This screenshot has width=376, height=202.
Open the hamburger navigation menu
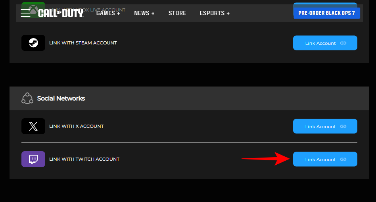26,13
